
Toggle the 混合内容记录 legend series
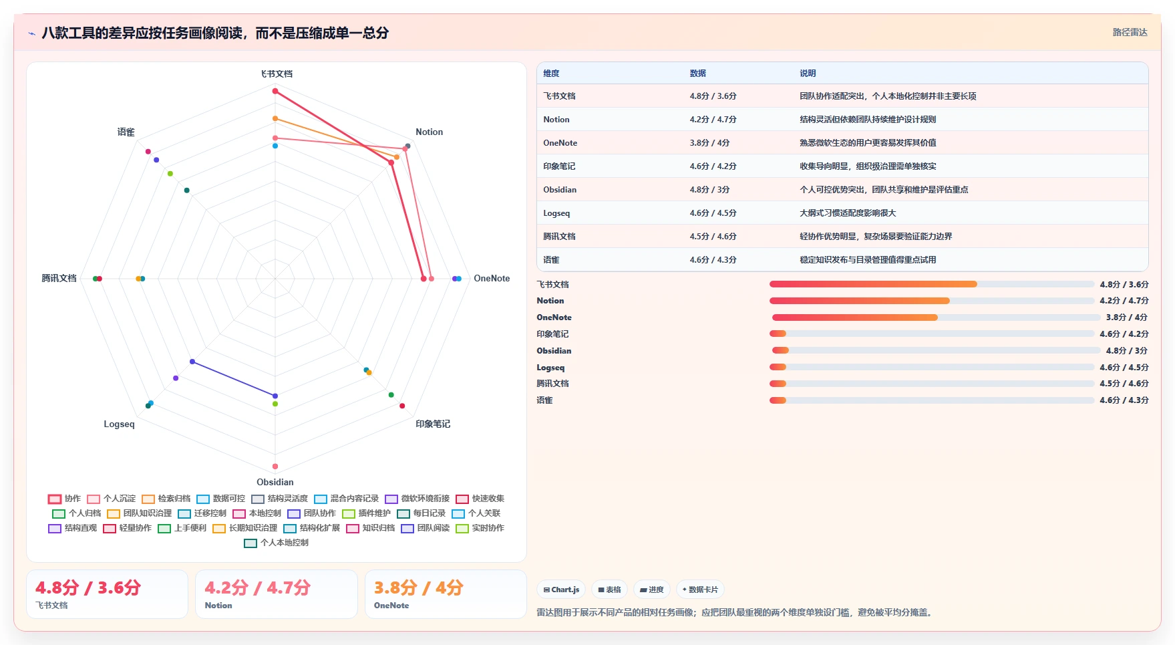pyautogui.click(x=346, y=499)
